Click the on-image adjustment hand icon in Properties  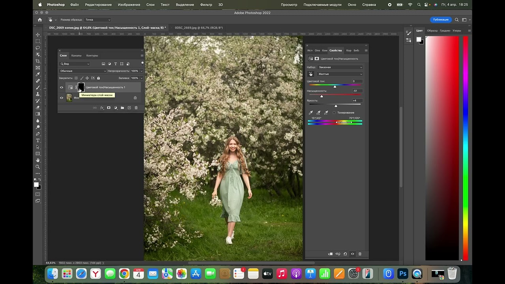coord(310,74)
